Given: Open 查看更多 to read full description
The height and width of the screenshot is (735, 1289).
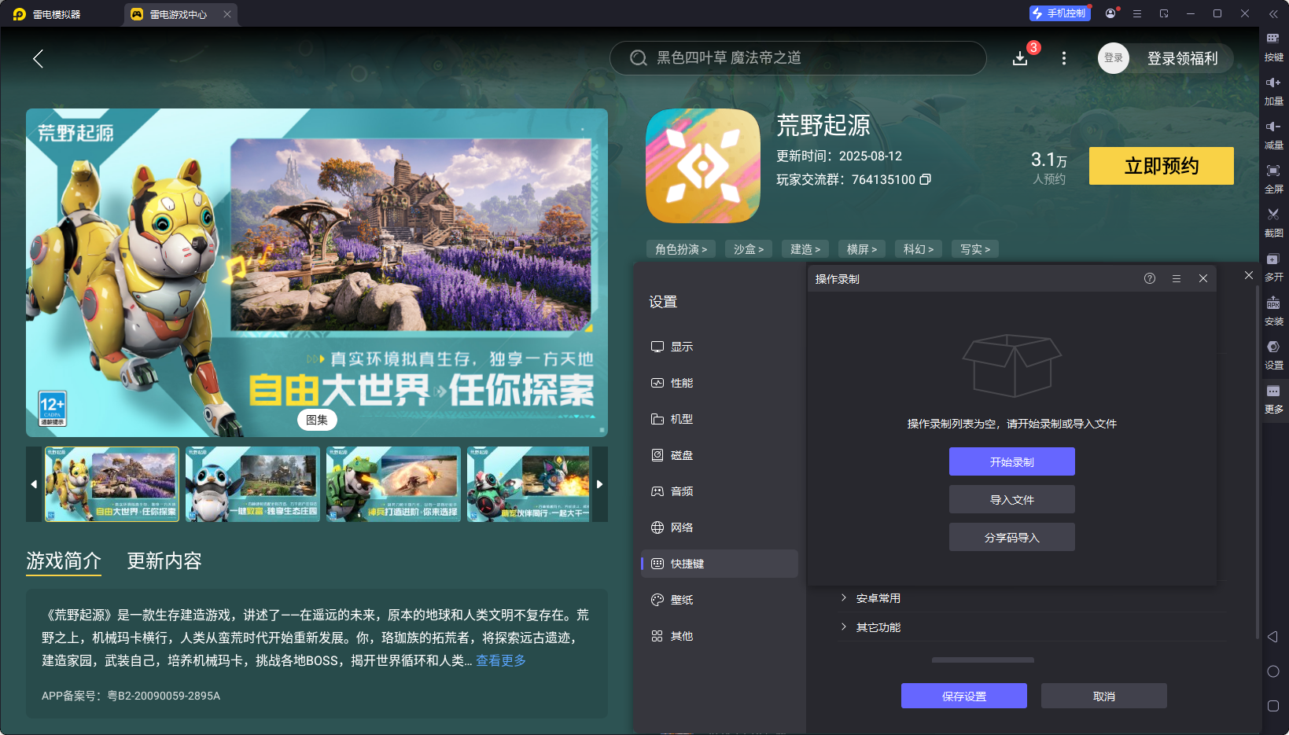Looking at the screenshot, I should (x=500, y=660).
